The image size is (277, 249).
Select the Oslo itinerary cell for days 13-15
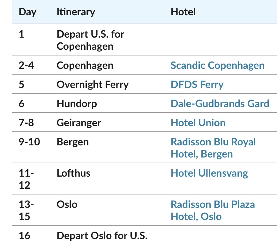point(67,204)
